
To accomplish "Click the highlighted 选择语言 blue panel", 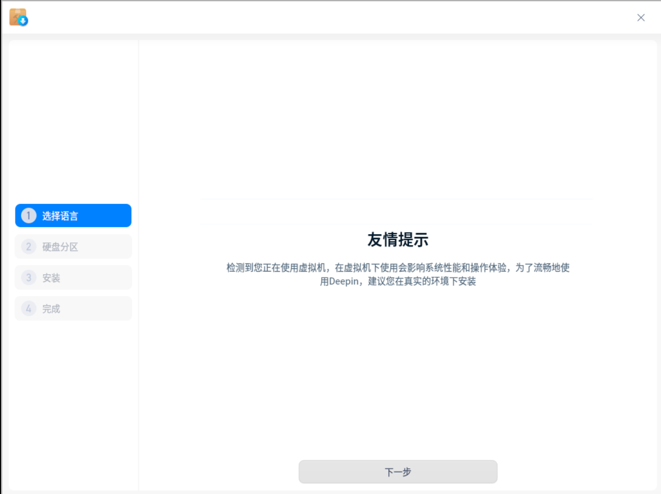I will click(73, 215).
